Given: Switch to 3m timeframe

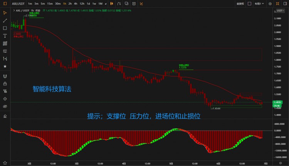Looking at the screenshot, I should pos(36,4).
